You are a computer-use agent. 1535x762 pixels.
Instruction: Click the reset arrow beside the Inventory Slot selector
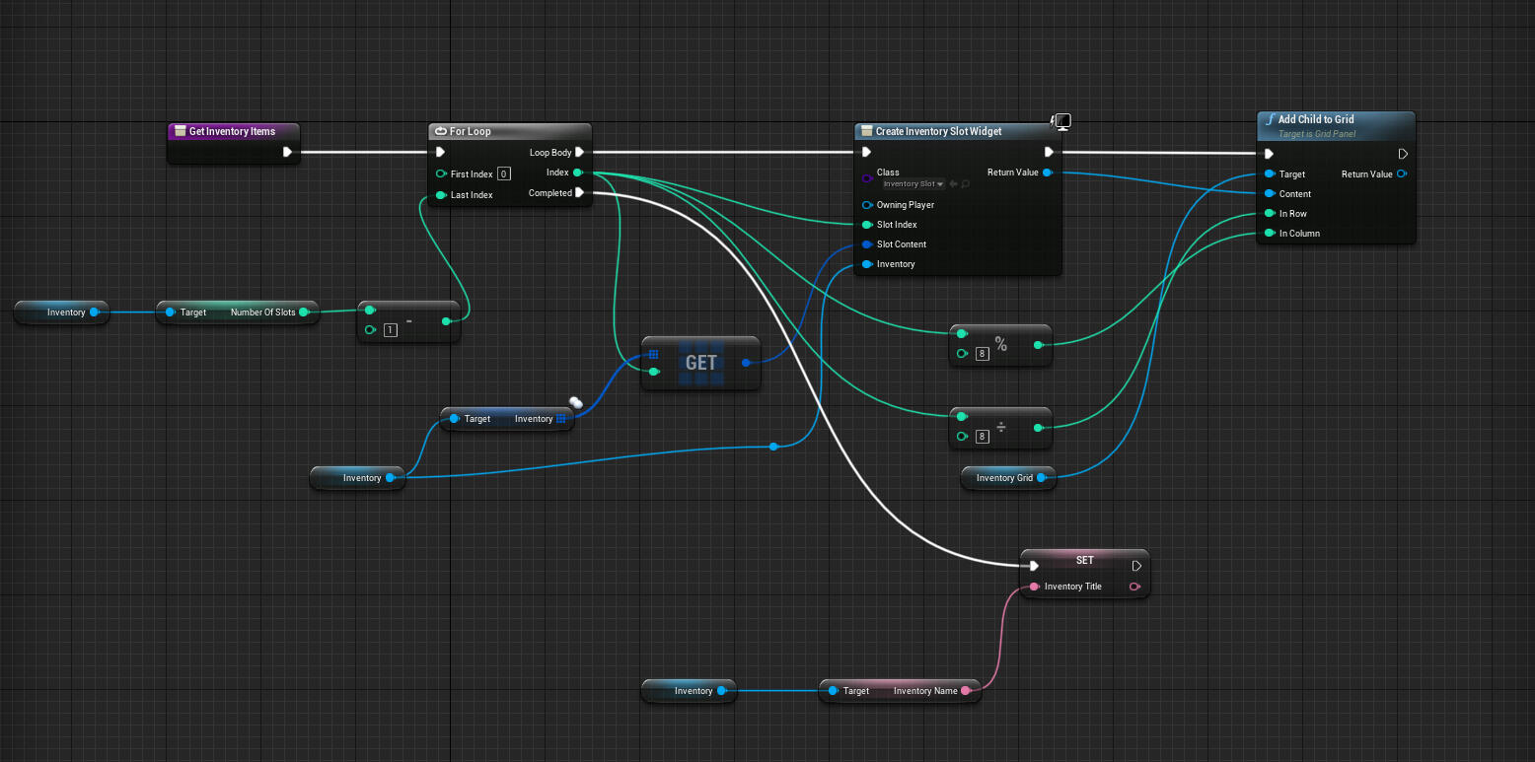point(953,183)
